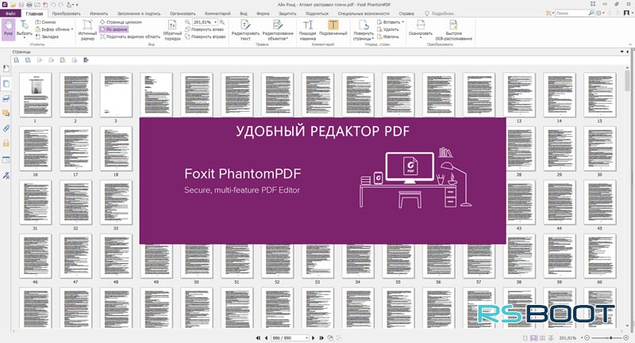Open the user account dropdown at top right
Image resolution: width=635 pixels, height=343 pixels.
tap(627, 13)
